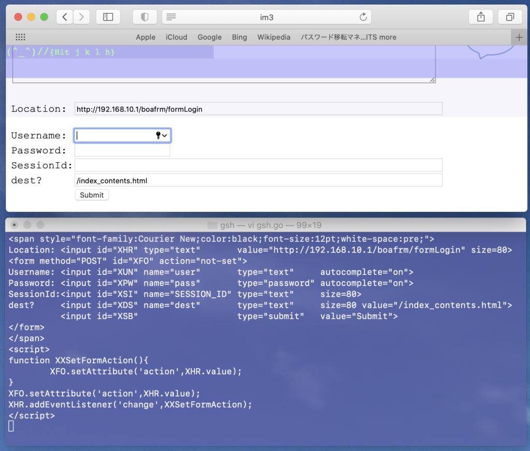Open the Apple bookmark
The height and width of the screenshot is (451, 530).
[145, 37]
